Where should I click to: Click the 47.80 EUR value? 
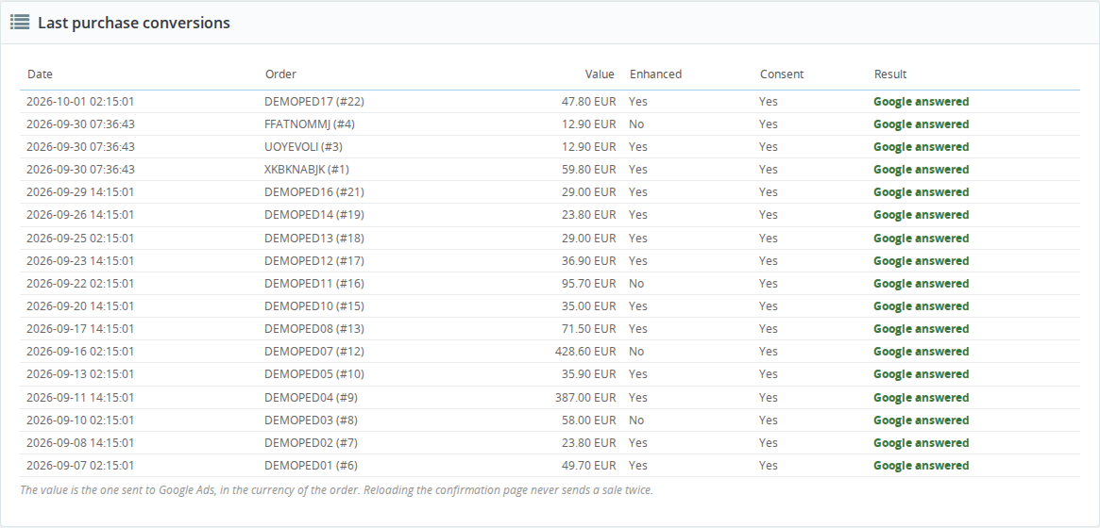tap(588, 102)
